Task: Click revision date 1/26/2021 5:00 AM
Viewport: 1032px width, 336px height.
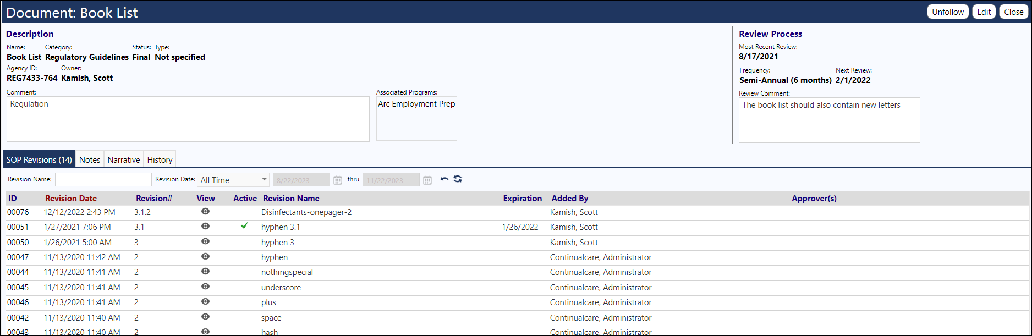Action: pos(78,243)
